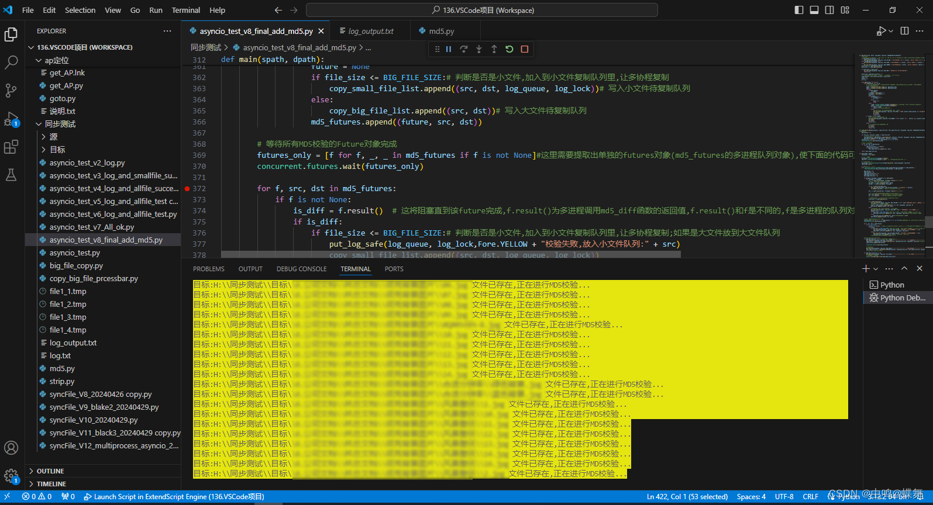933x505 pixels.
Task: Open get_AP.py in the explorer
Action: tap(103, 85)
